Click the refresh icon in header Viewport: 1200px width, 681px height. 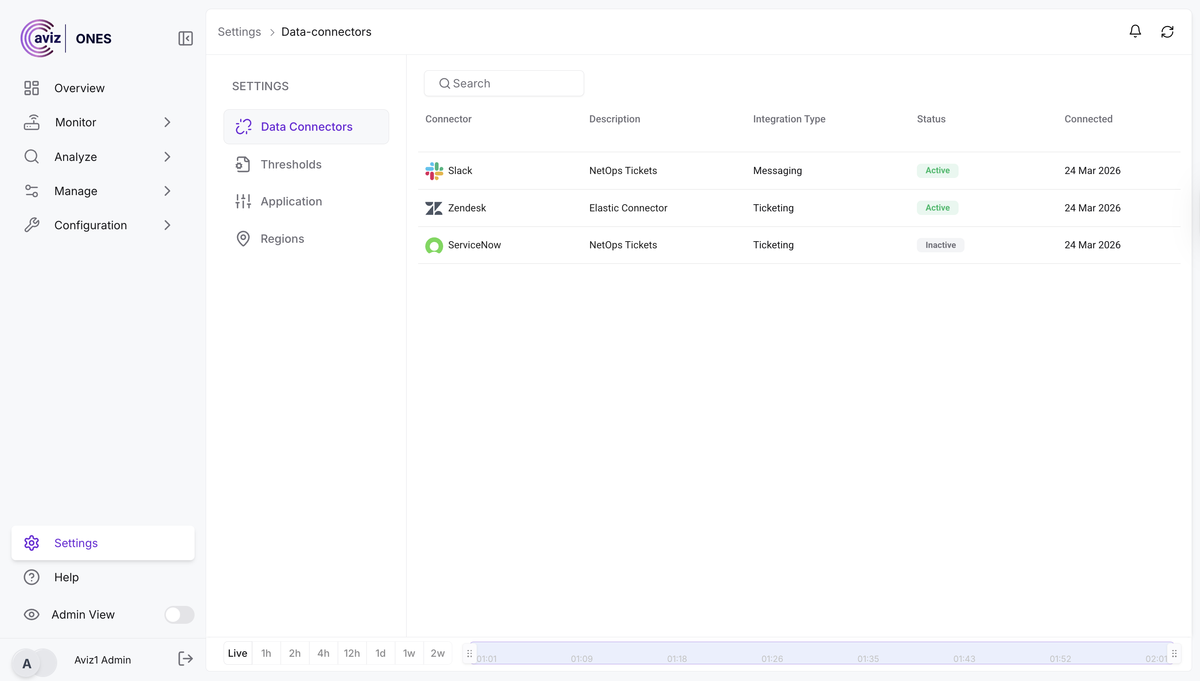[x=1167, y=31]
